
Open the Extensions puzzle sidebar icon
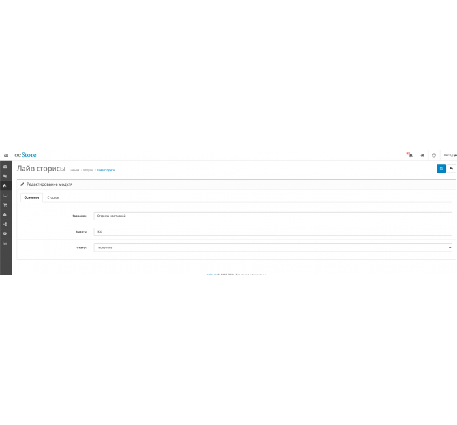(5, 186)
